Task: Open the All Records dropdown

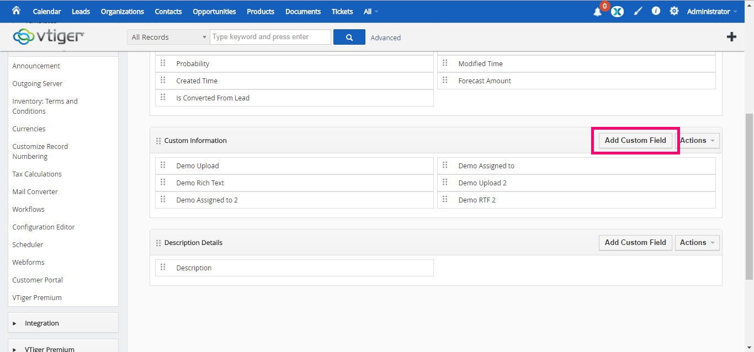Action: (x=168, y=37)
